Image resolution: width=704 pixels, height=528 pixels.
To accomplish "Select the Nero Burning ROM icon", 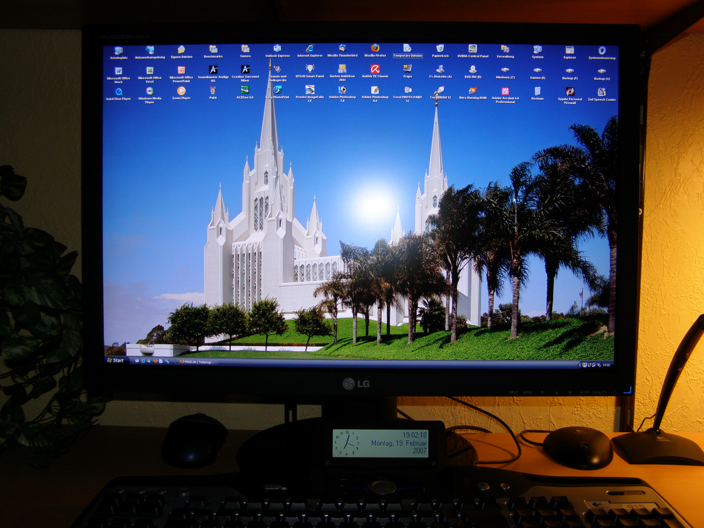I will click(473, 91).
